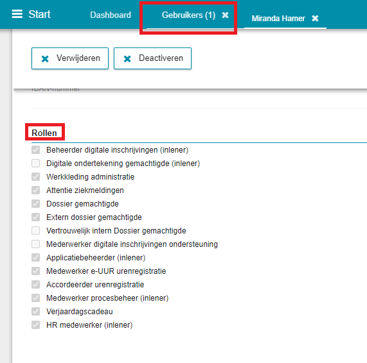Image resolution: width=367 pixels, height=363 pixels.
Task: Select the Miranda Hamer tab
Action: click(x=278, y=18)
